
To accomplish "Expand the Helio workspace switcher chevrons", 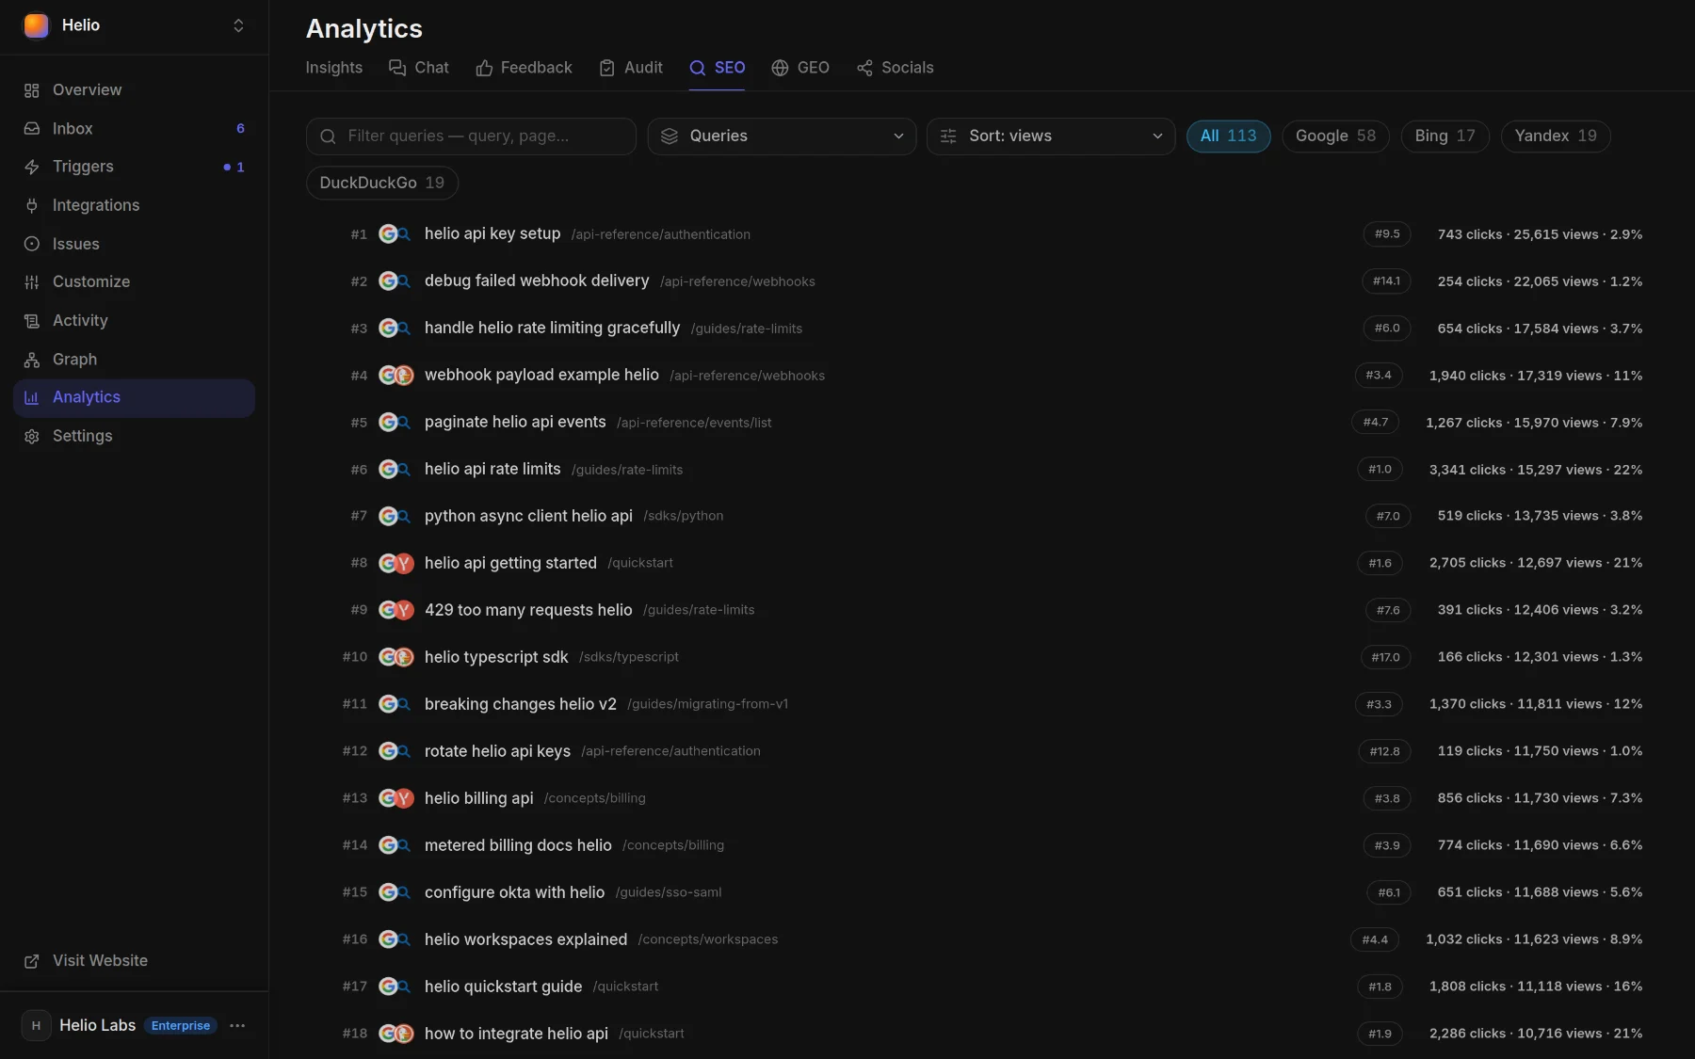I will click(x=238, y=25).
